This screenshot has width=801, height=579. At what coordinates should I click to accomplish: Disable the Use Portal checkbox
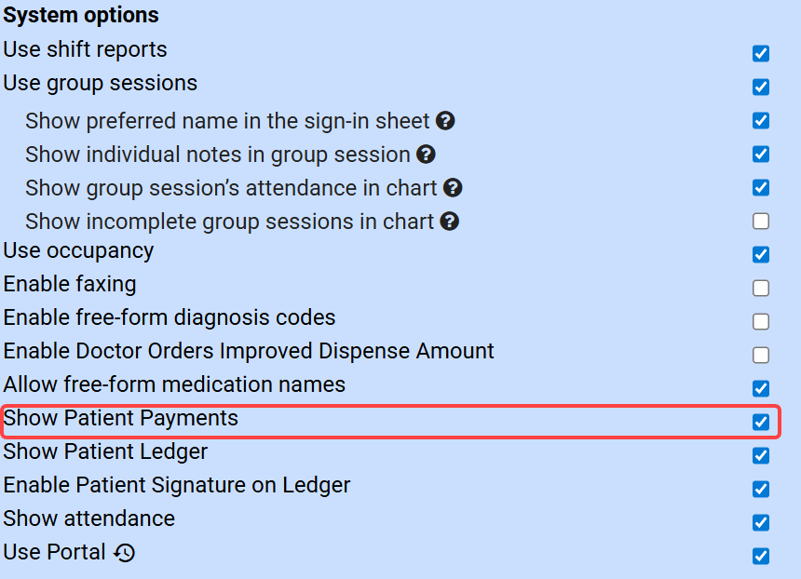(x=761, y=556)
